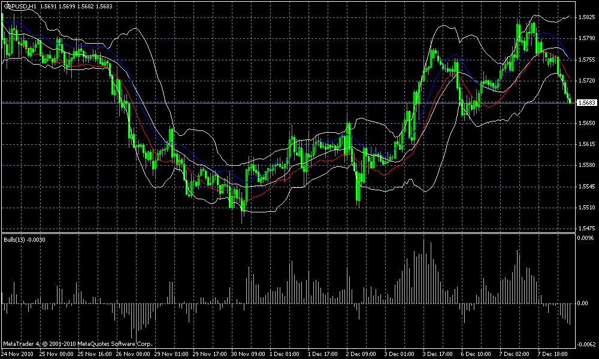This screenshot has height=359, width=599.
Task: Choose the "1.5545" price axis value
Action: [587, 187]
